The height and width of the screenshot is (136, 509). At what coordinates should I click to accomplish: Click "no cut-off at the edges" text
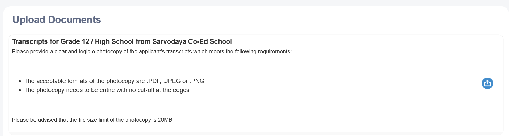pyautogui.click(x=160, y=90)
